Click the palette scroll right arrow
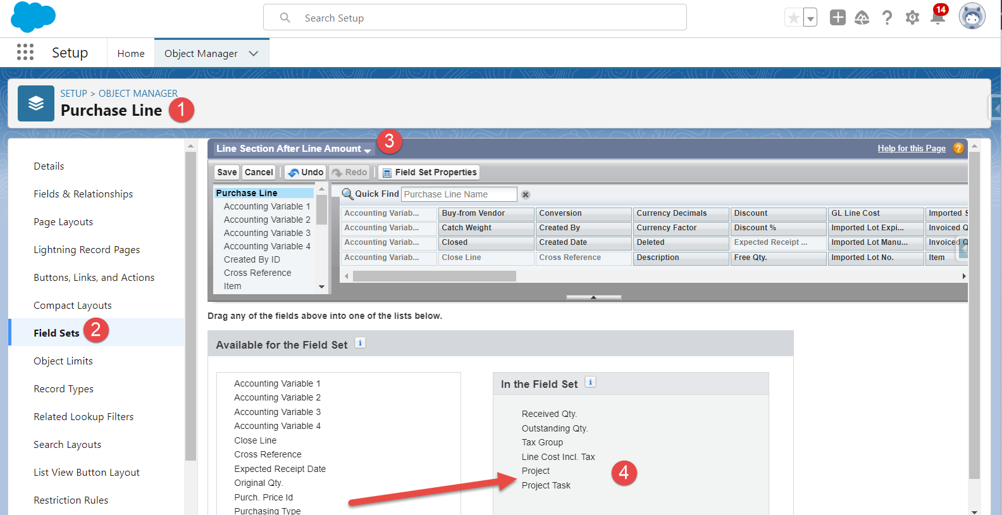 963,276
